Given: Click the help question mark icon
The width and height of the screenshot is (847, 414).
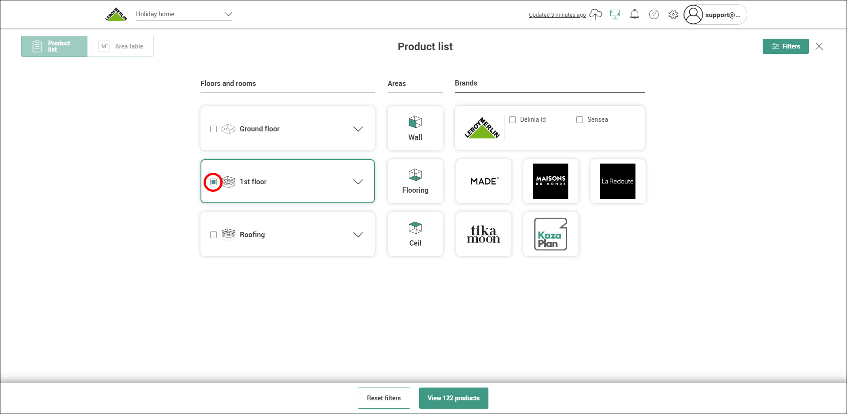Looking at the screenshot, I should click(x=654, y=15).
